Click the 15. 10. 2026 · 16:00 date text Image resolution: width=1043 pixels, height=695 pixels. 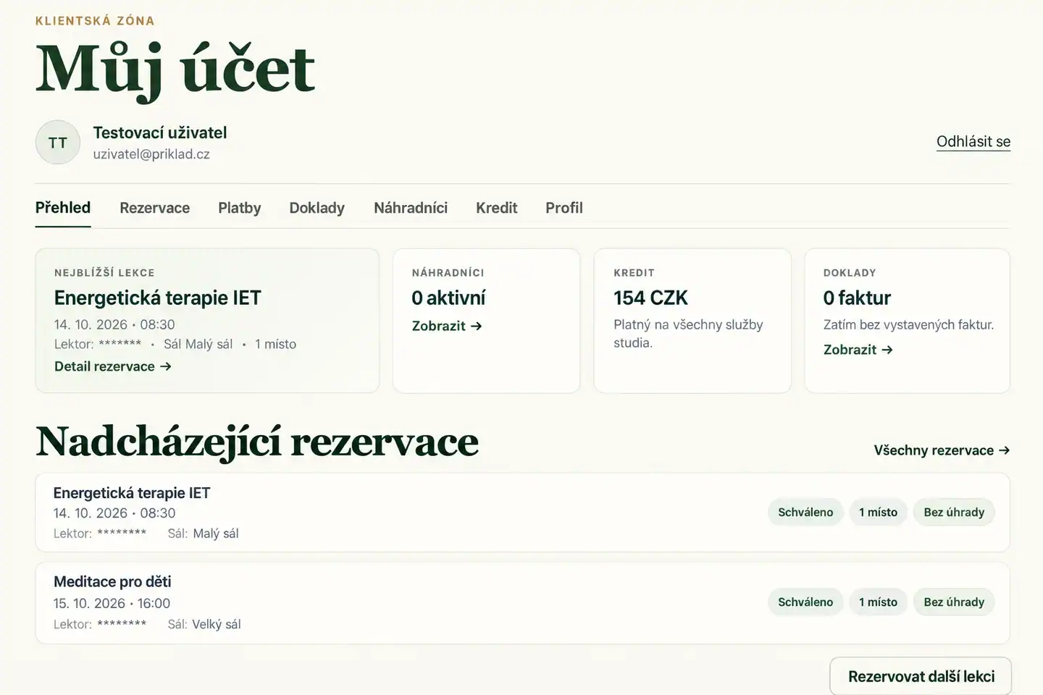click(112, 603)
